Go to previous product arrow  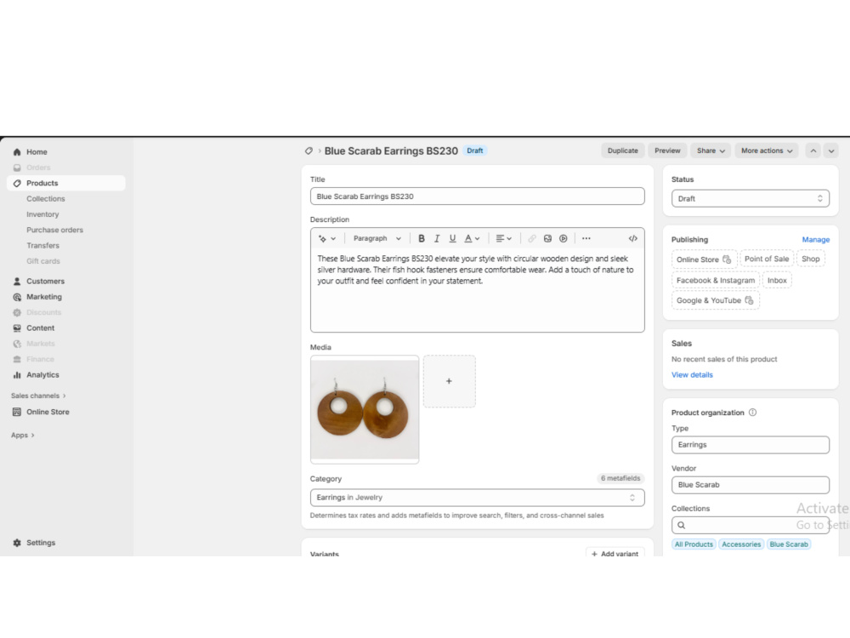pos(813,151)
